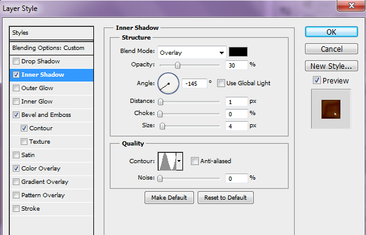Image resolution: width=366 pixels, height=235 pixels.
Task: Open the Pattern Overlay settings label
Action: tap(43, 195)
